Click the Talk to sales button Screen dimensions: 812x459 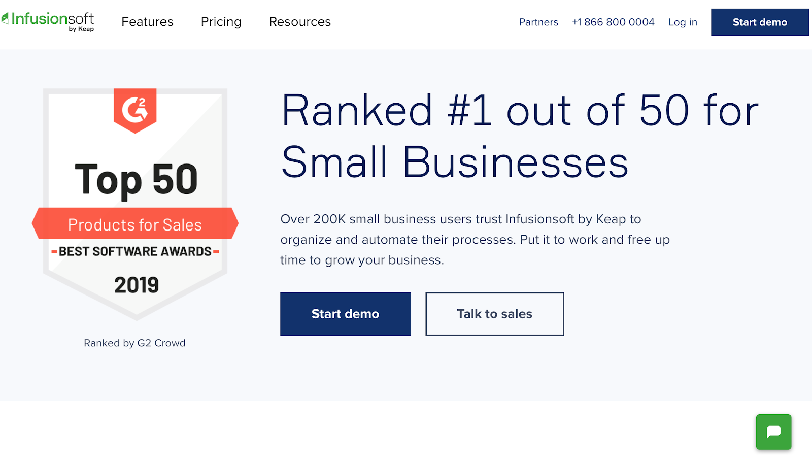pos(495,314)
